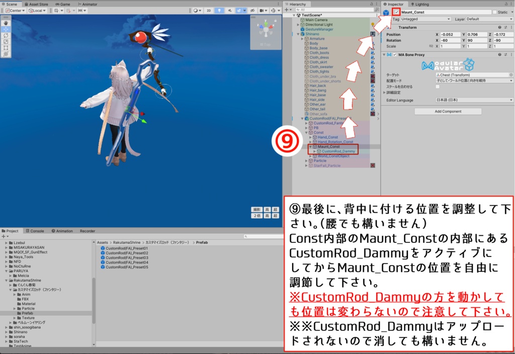
Task: Select the Move tool in Scene view
Action: pyautogui.click(x=6, y=29)
